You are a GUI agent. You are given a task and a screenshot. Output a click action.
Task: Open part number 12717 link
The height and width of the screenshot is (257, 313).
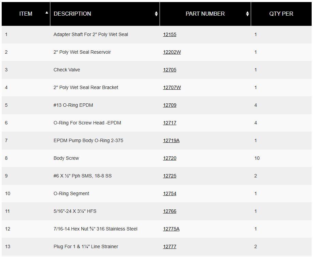point(169,123)
